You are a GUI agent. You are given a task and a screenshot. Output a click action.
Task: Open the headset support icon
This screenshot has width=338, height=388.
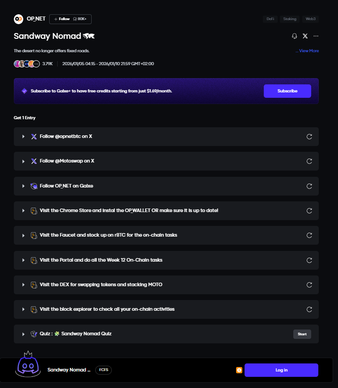(x=294, y=36)
